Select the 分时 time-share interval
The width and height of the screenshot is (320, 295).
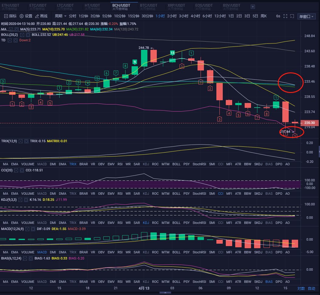(72, 16)
